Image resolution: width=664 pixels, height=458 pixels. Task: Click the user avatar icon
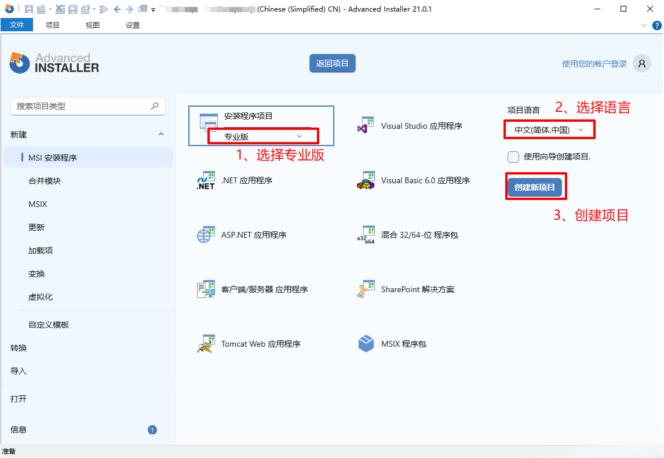point(642,64)
